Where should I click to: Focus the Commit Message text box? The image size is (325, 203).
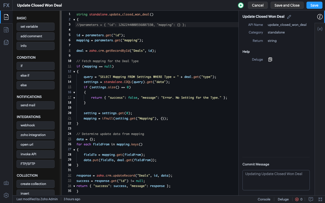pyautogui.click(x=276, y=180)
